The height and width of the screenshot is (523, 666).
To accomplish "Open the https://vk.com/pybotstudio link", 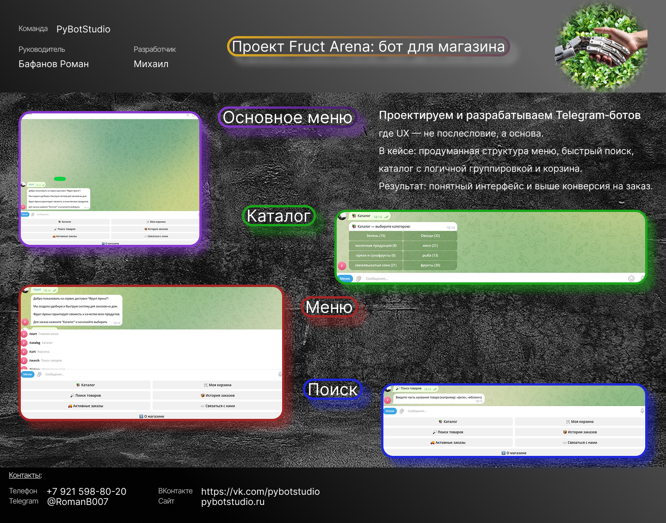I will (260, 492).
